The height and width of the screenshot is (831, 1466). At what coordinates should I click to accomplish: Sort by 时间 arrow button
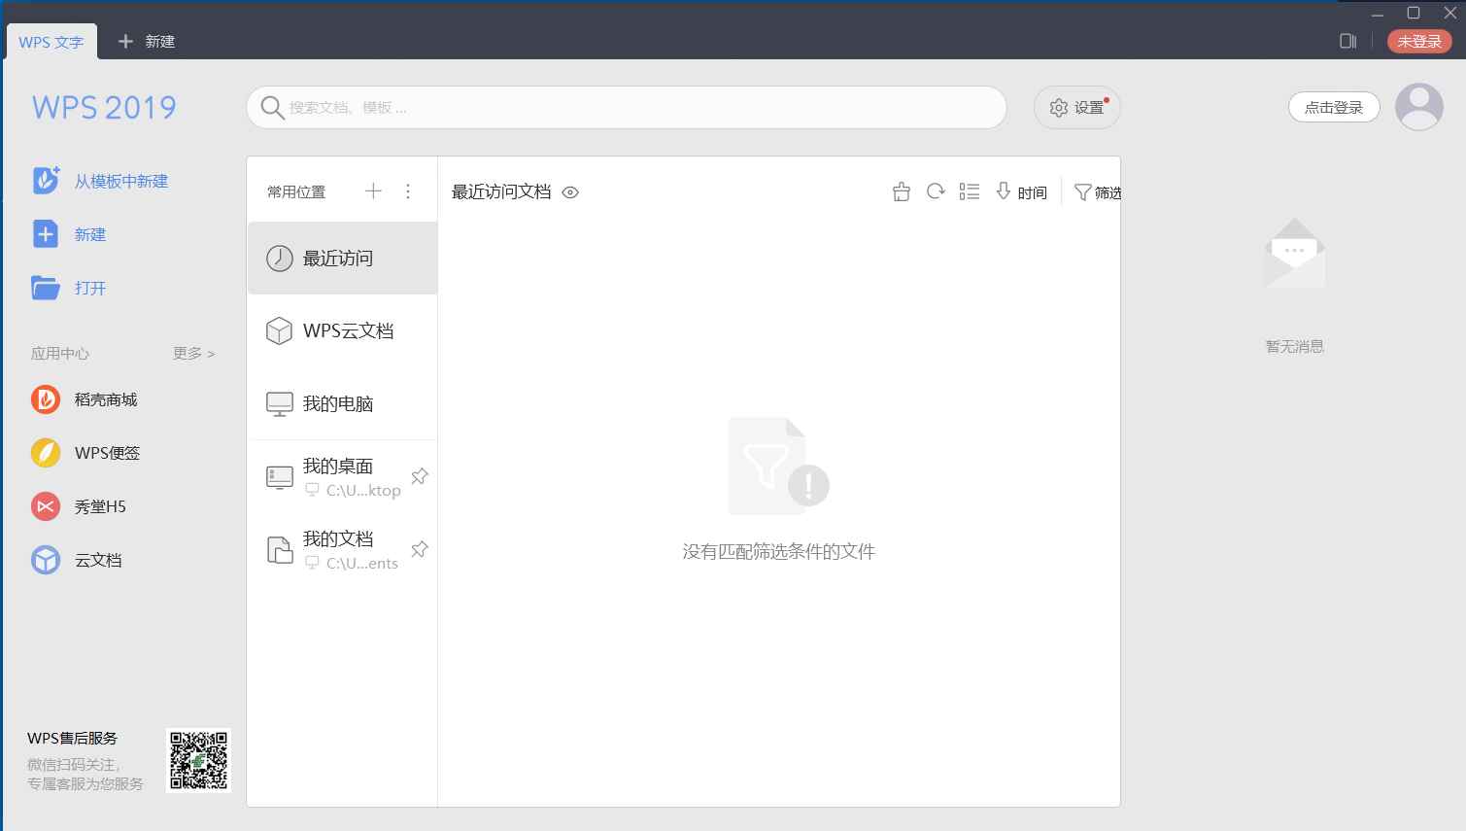1021,192
